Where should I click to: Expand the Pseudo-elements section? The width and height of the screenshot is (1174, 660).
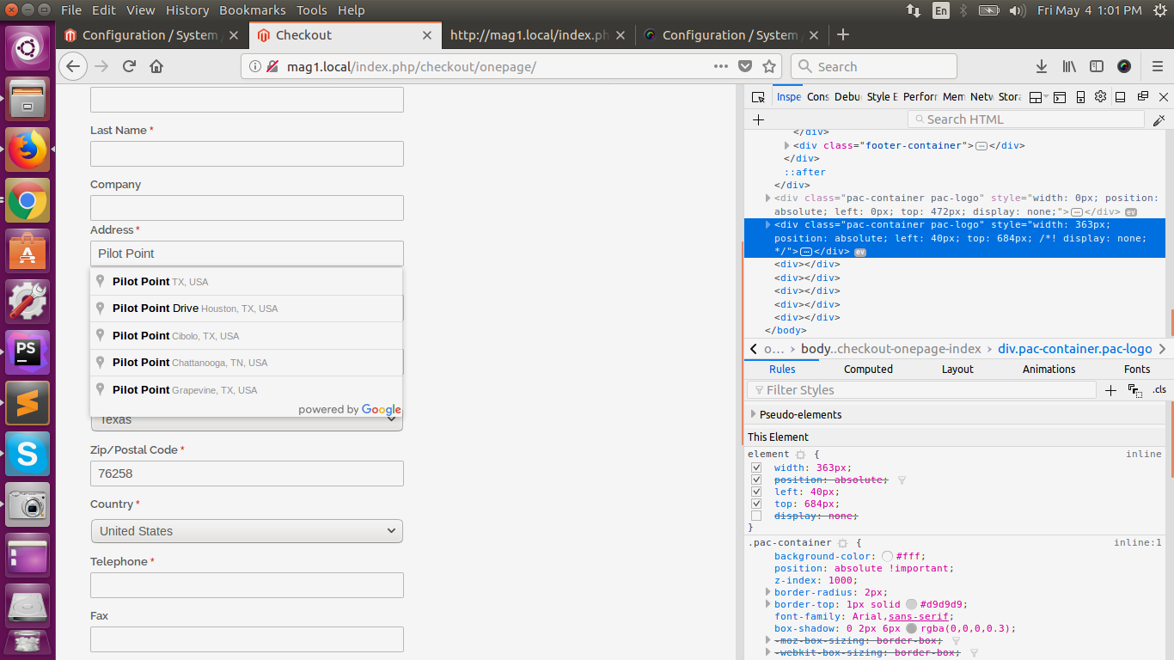click(754, 414)
